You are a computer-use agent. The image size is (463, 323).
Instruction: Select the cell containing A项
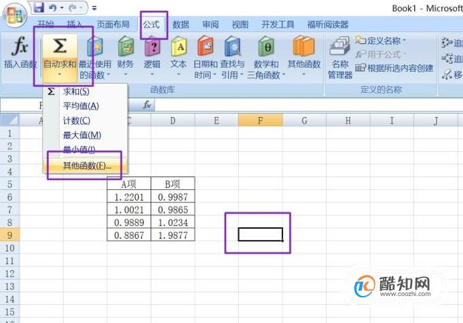(x=129, y=184)
